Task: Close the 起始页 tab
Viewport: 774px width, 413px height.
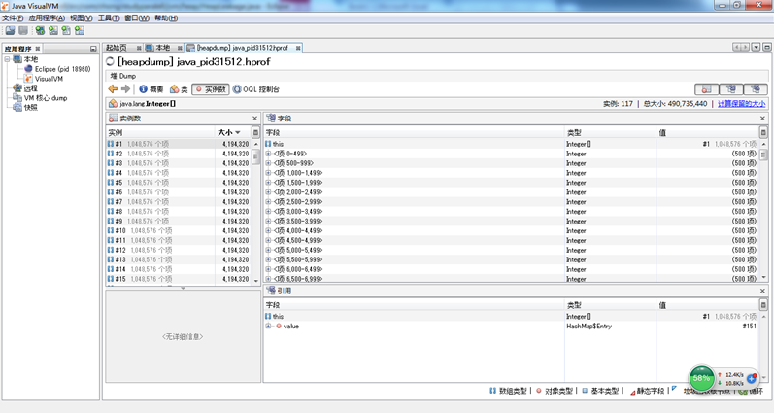Action: tap(139, 48)
